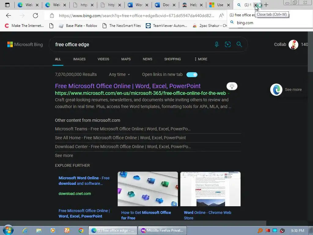Open the tab actions menu icon
This screenshot has height=235, width=313.
point(7,5)
